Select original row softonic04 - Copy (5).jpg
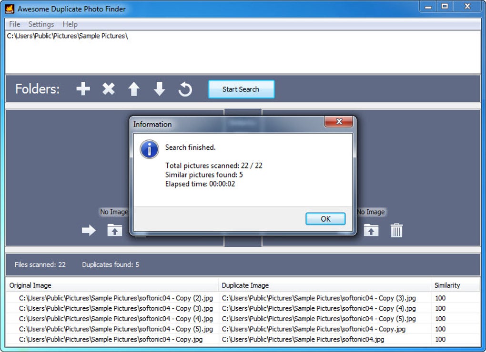 click(116, 329)
